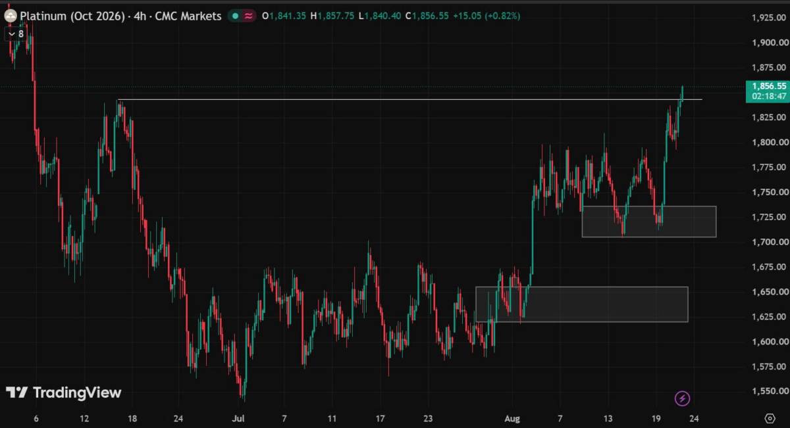Click the 1,775.00 price scale label

768,168
